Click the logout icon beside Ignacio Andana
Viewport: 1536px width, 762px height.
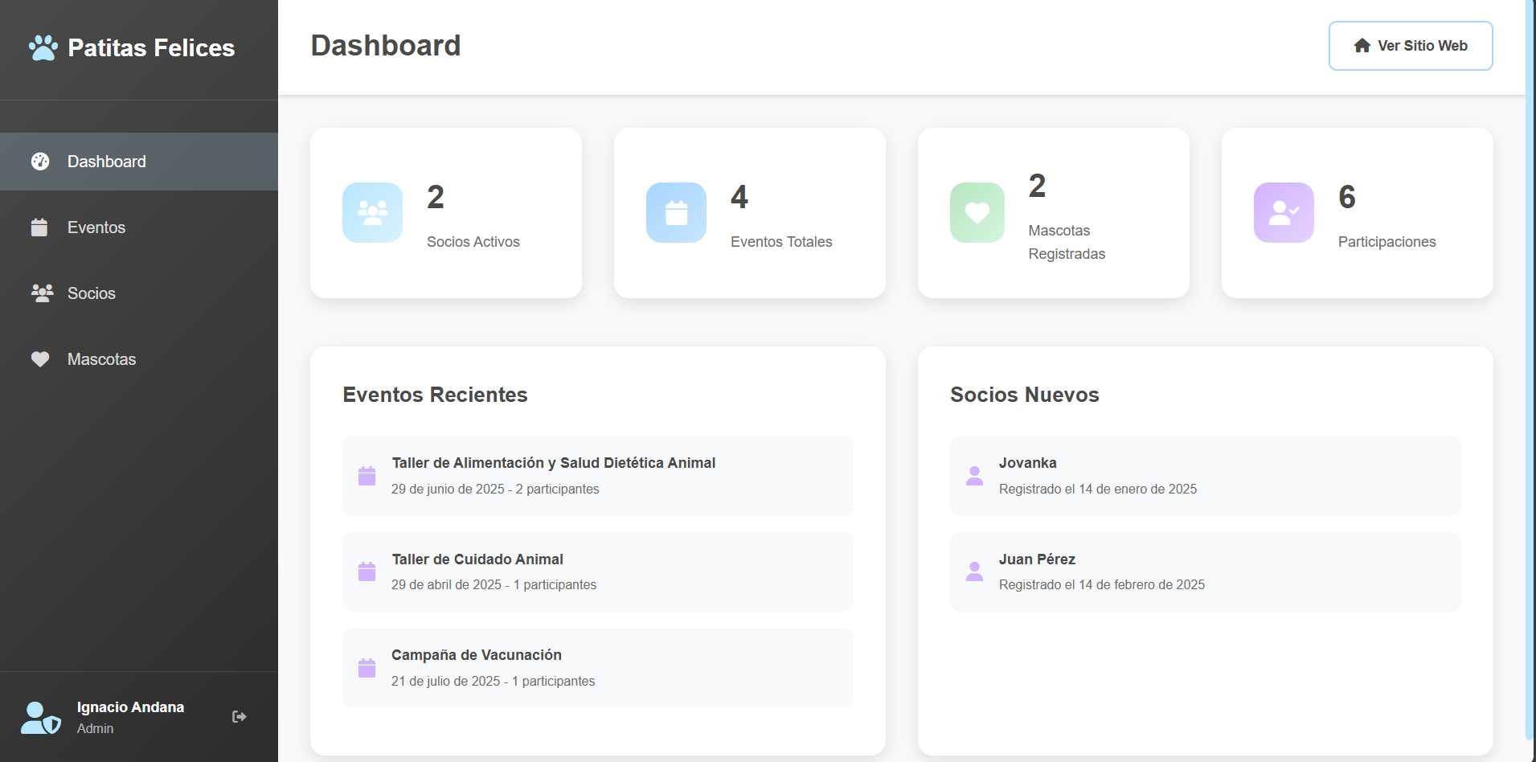[x=239, y=716]
